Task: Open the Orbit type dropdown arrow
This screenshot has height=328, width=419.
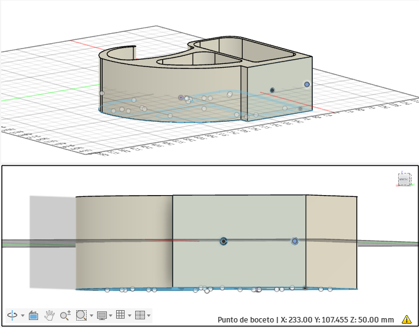Action: [x=23, y=316]
